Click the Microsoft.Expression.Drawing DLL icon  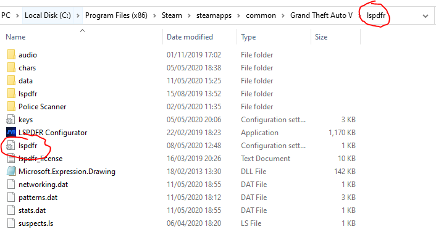tap(10, 172)
